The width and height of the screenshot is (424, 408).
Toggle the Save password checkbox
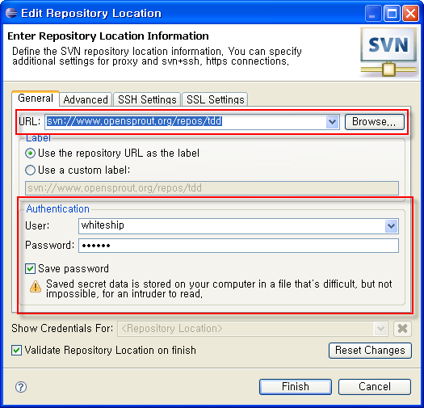coord(30,269)
